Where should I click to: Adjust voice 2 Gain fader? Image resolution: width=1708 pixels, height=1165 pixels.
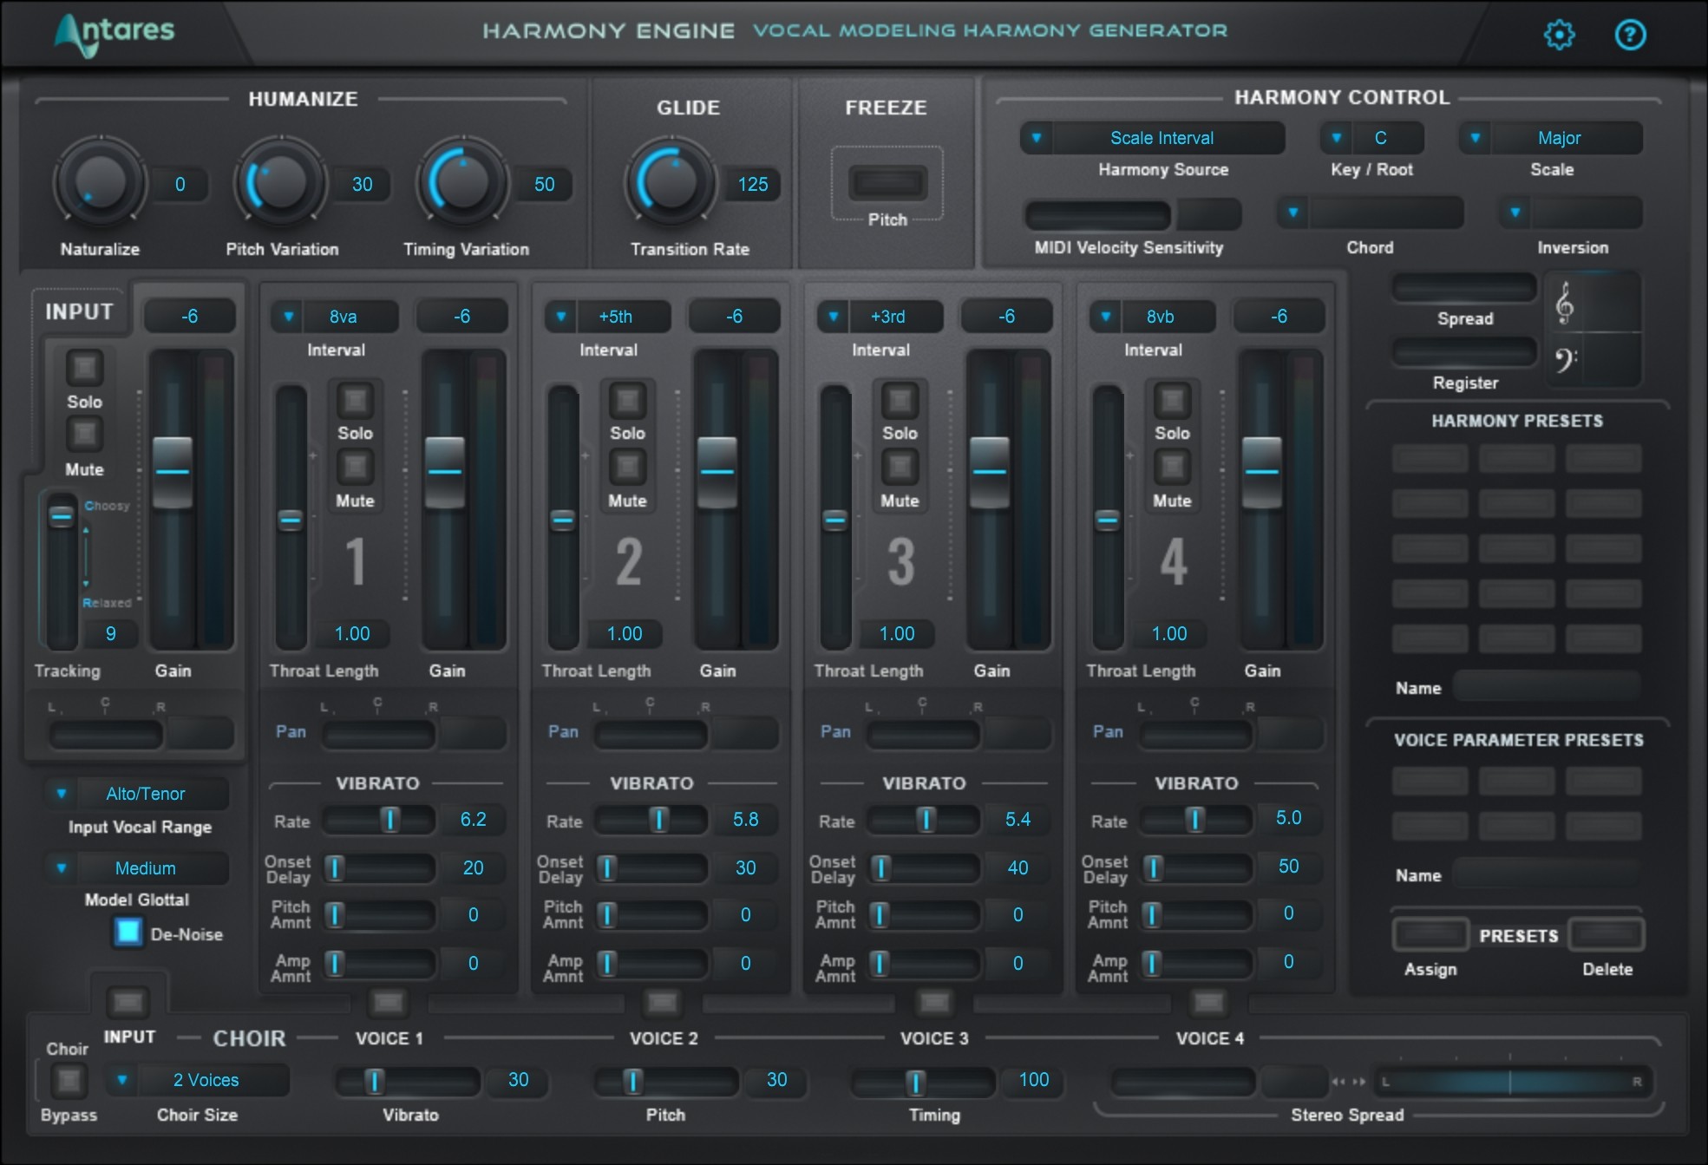pos(717,472)
